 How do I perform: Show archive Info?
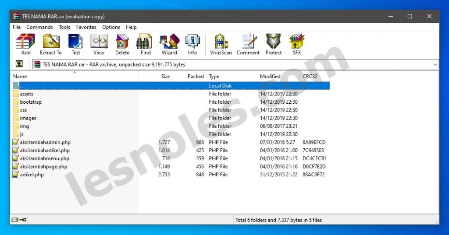[192, 44]
